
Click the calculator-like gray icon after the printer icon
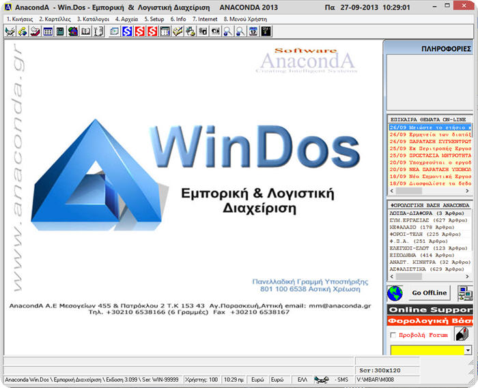pyautogui.click(x=203, y=31)
